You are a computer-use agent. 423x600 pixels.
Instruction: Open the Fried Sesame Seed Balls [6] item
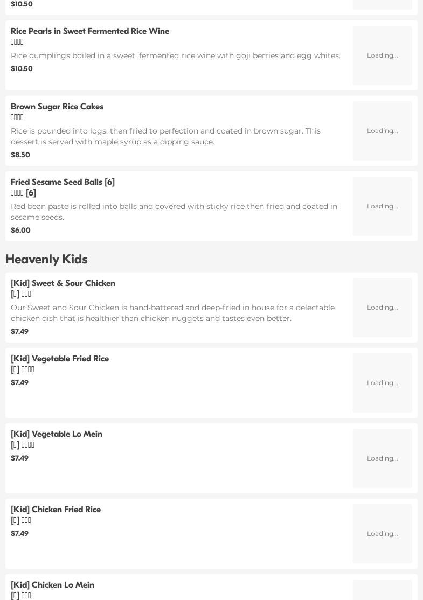click(x=63, y=182)
